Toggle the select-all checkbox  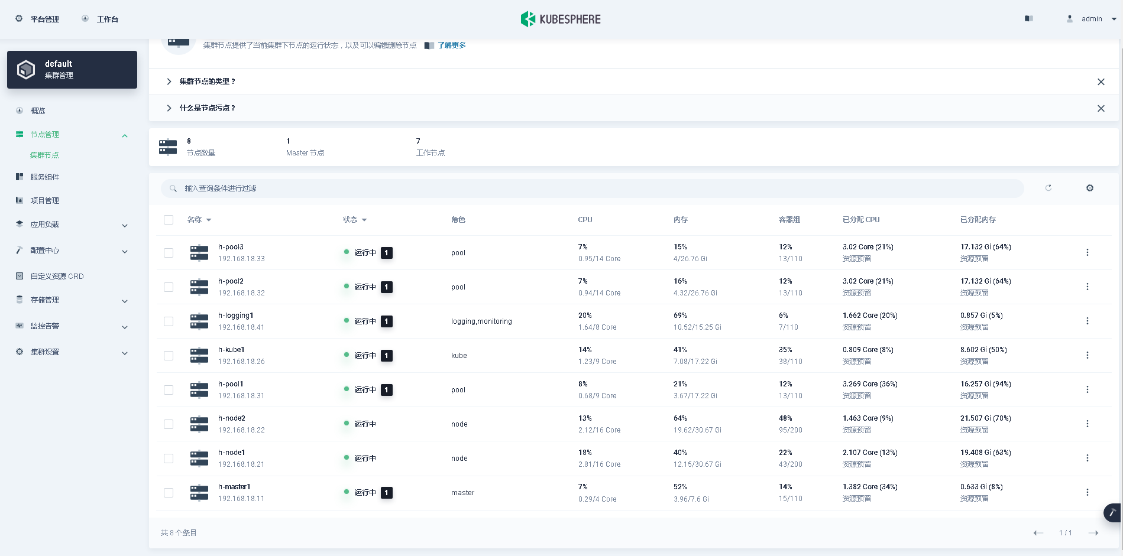point(169,220)
